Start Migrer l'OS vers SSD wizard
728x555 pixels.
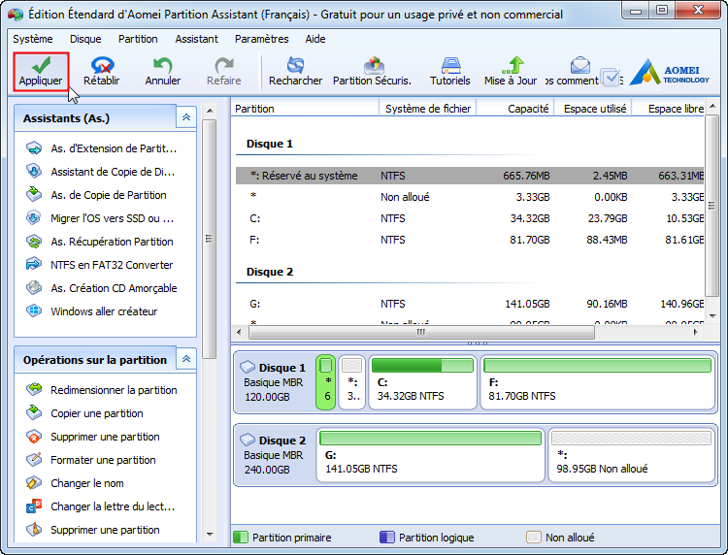pyautogui.click(x=100, y=218)
